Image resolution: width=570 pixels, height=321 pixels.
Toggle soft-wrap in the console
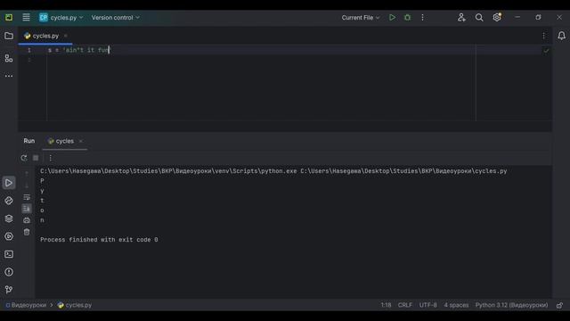[x=27, y=197]
